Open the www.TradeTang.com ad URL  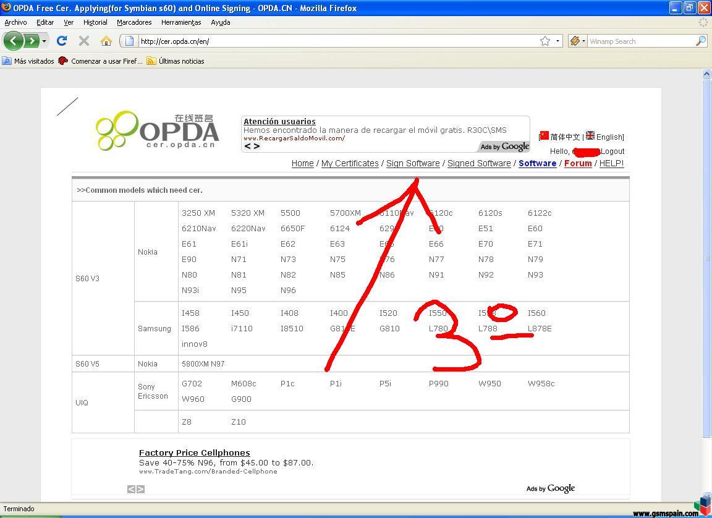coord(208,471)
